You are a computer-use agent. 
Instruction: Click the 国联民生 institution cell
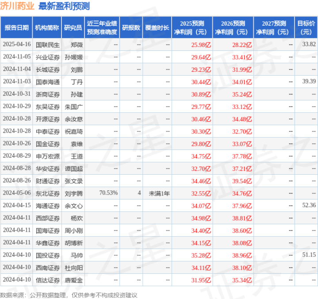tap(48, 45)
